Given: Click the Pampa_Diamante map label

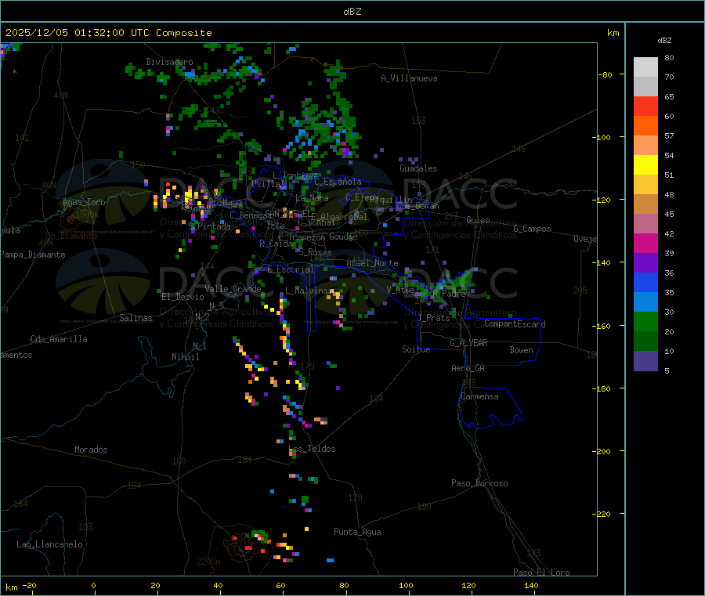Looking at the screenshot, I should 33,255.
